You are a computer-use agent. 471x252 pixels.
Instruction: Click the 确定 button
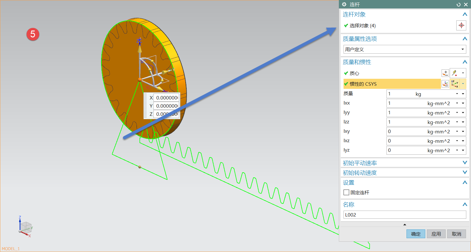pyautogui.click(x=416, y=234)
